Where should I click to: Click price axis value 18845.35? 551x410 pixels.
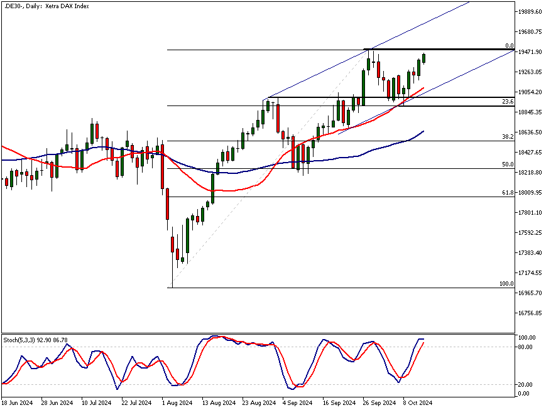pyautogui.click(x=530, y=112)
